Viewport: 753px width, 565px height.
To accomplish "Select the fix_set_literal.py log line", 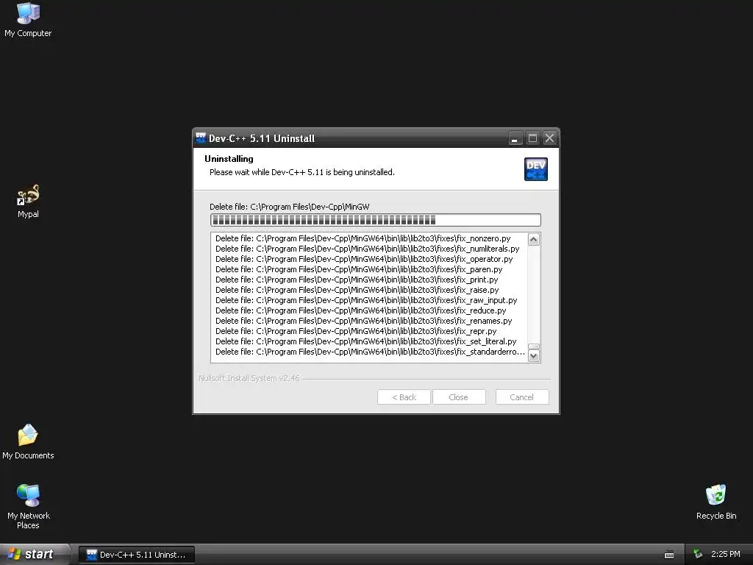I will click(366, 341).
